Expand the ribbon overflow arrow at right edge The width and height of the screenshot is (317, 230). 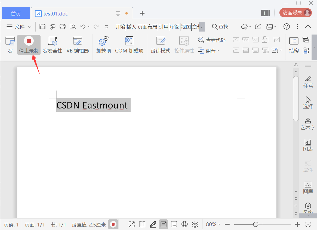314,48
